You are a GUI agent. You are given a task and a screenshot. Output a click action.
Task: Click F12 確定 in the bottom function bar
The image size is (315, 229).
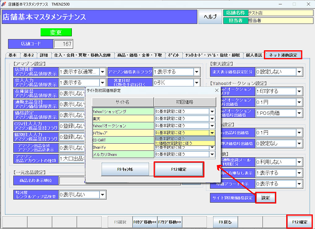300,222
